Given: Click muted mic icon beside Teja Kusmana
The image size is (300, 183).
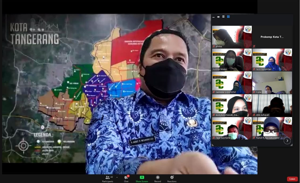Looking at the screenshot, I should point(214,138).
